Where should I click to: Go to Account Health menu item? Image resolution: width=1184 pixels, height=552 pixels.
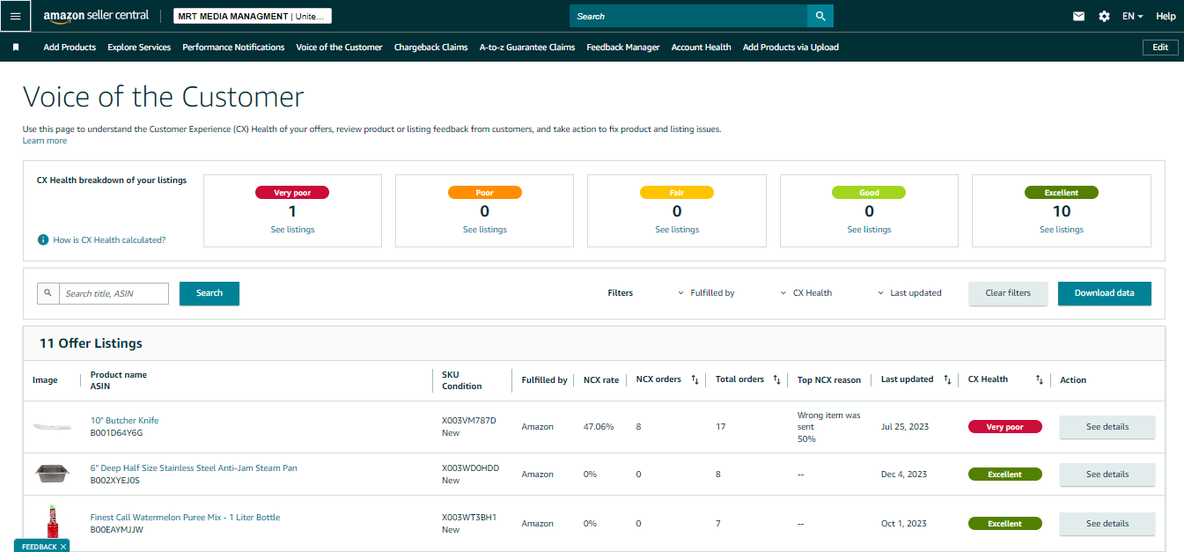pos(701,48)
